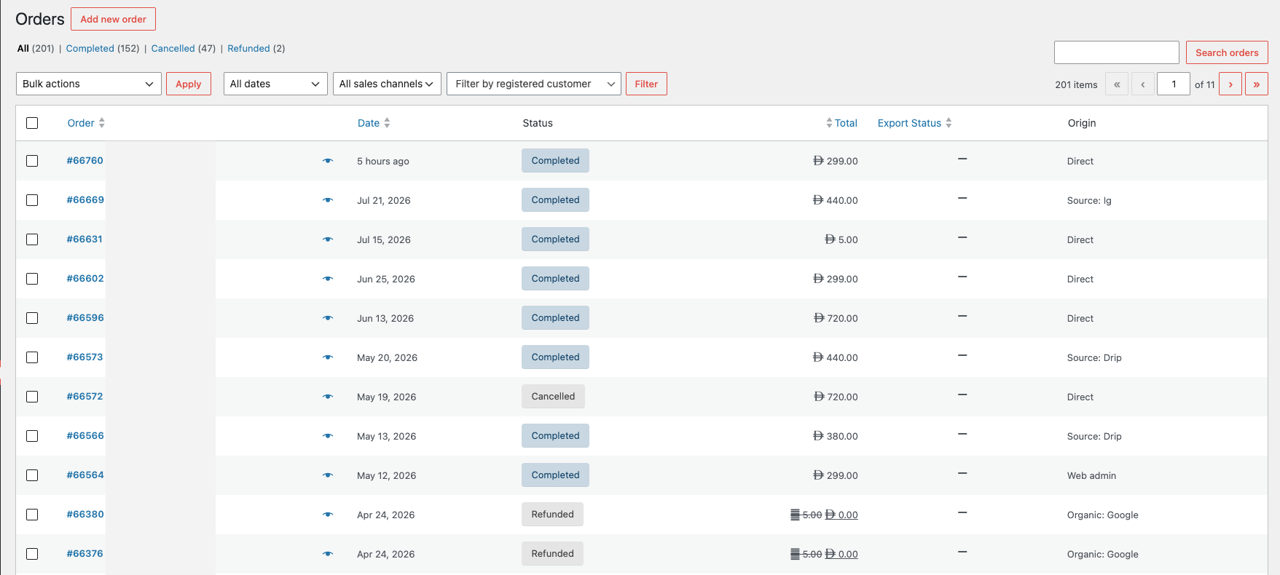This screenshot has height=575, width=1280.
Task: Open order #66669 link
Action: click(x=85, y=199)
